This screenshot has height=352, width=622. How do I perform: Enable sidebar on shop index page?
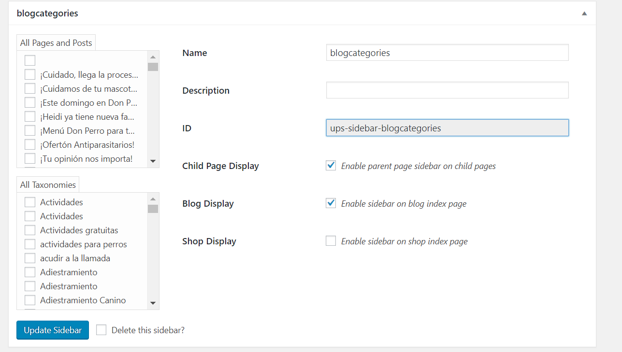tap(331, 241)
